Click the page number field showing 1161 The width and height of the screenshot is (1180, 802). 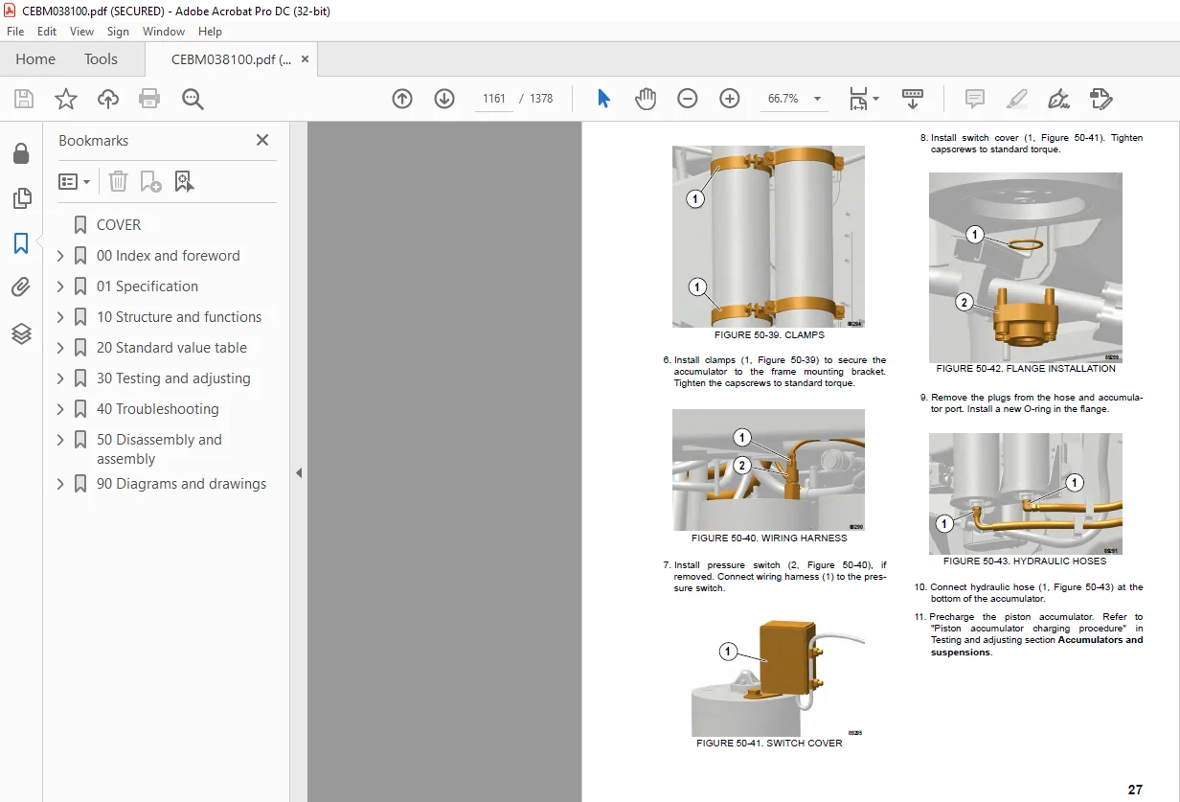click(494, 99)
